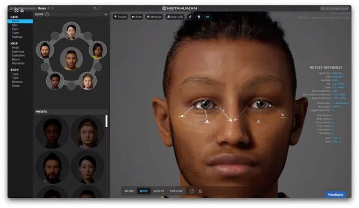The width and height of the screenshot is (359, 208).
Task: Click the redo arrow in title bar
Action: 101,8
